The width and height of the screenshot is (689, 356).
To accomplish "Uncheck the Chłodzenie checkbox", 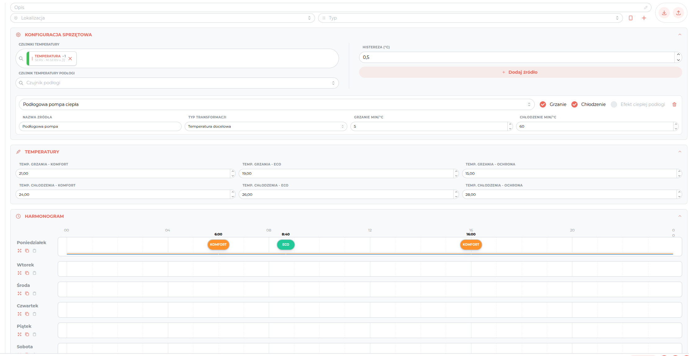I will click(574, 104).
